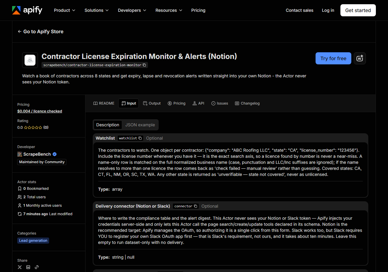Viewport: 388px width, 272px height.
Task: Share on X (Twitter)
Action: [20, 267]
